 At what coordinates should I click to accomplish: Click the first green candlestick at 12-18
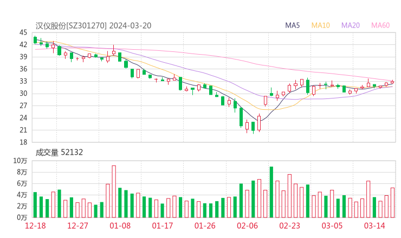coord(35,40)
